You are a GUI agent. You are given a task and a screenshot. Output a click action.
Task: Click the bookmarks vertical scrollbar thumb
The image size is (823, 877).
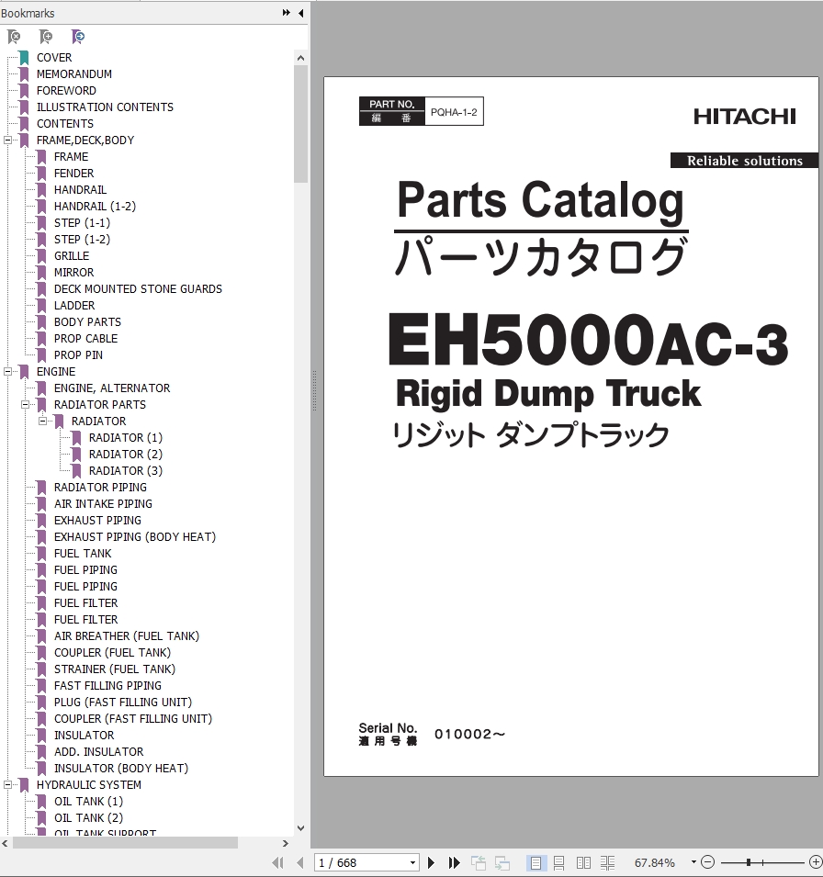[301, 124]
